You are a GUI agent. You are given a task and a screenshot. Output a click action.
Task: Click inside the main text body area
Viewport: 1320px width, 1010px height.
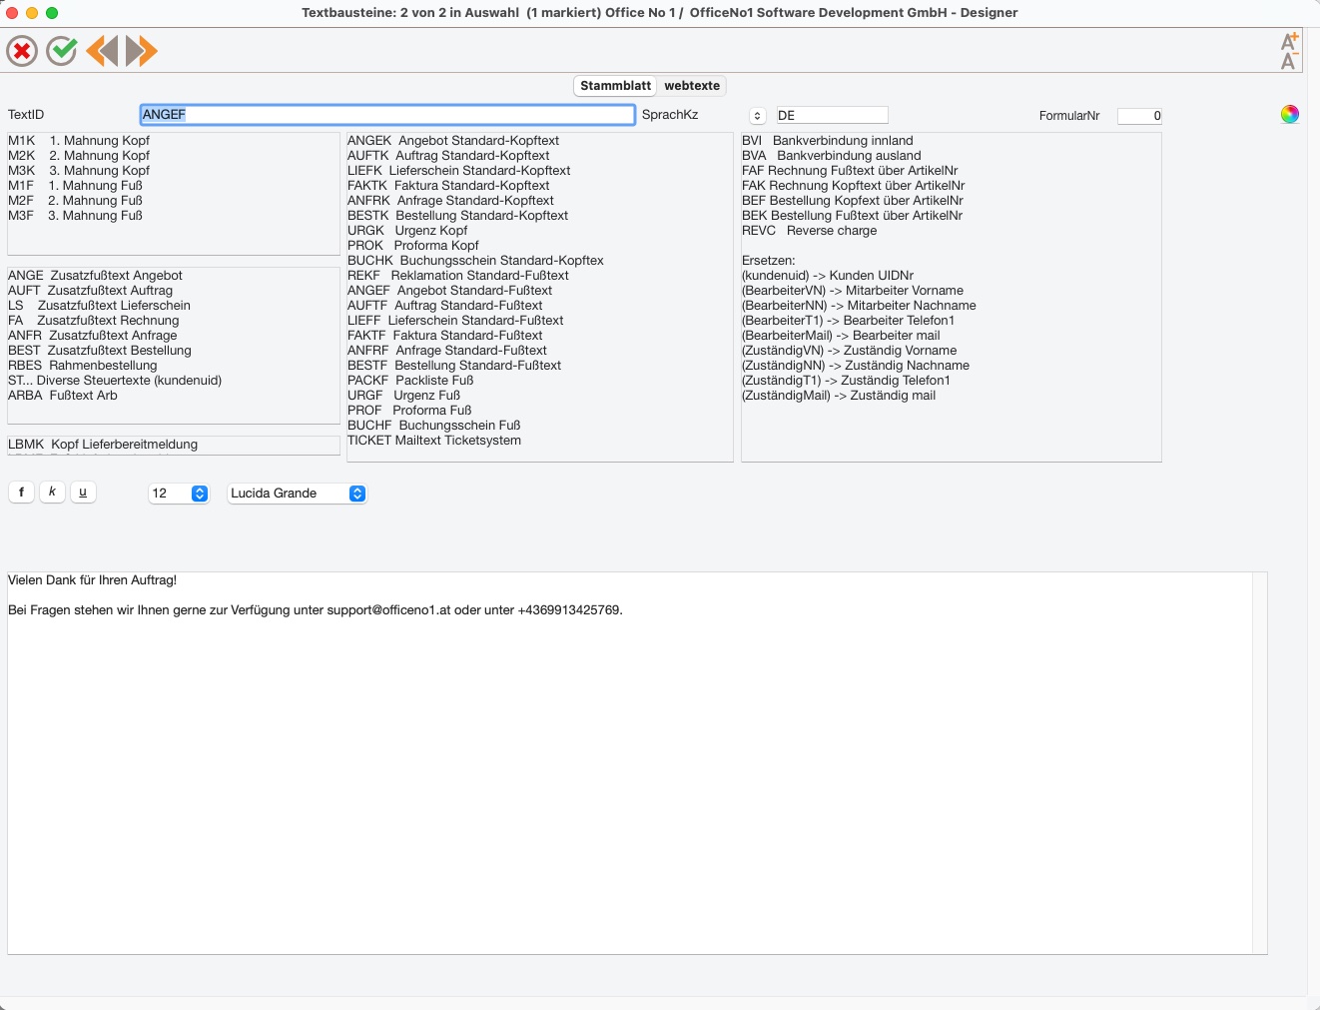[630, 762]
